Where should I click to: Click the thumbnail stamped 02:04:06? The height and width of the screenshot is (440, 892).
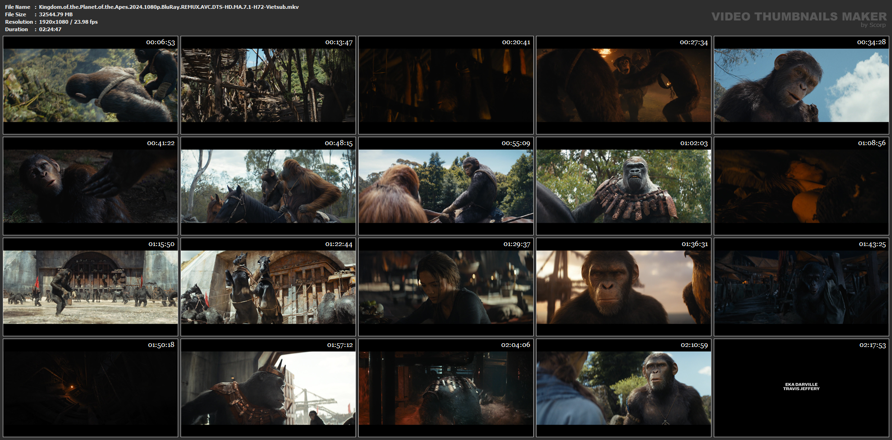click(x=446, y=388)
